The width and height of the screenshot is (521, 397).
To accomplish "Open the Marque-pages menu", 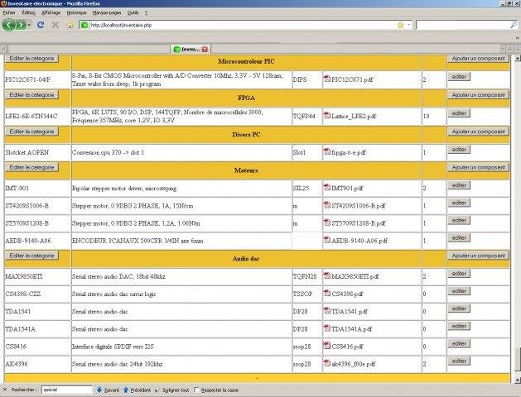I will [106, 12].
